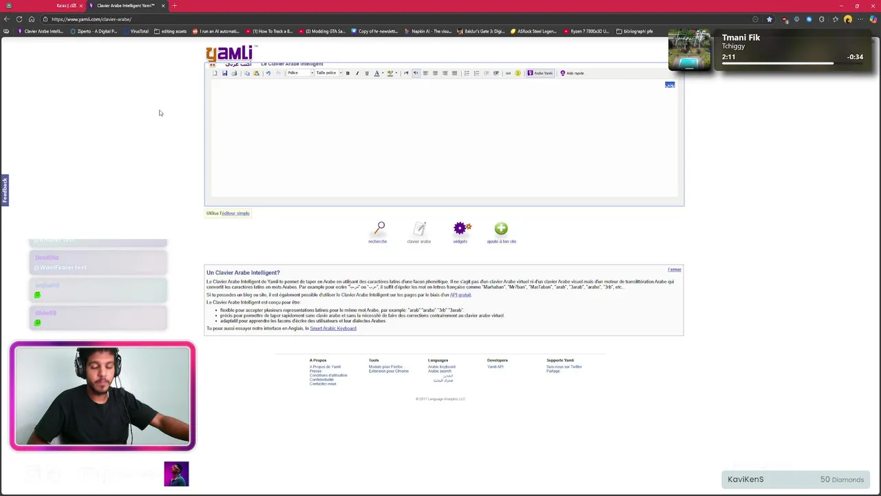881x496 pixels.
Task: Open the clavier arabe notepad icon
Action: pyautogui.click(x=420, y=228)
